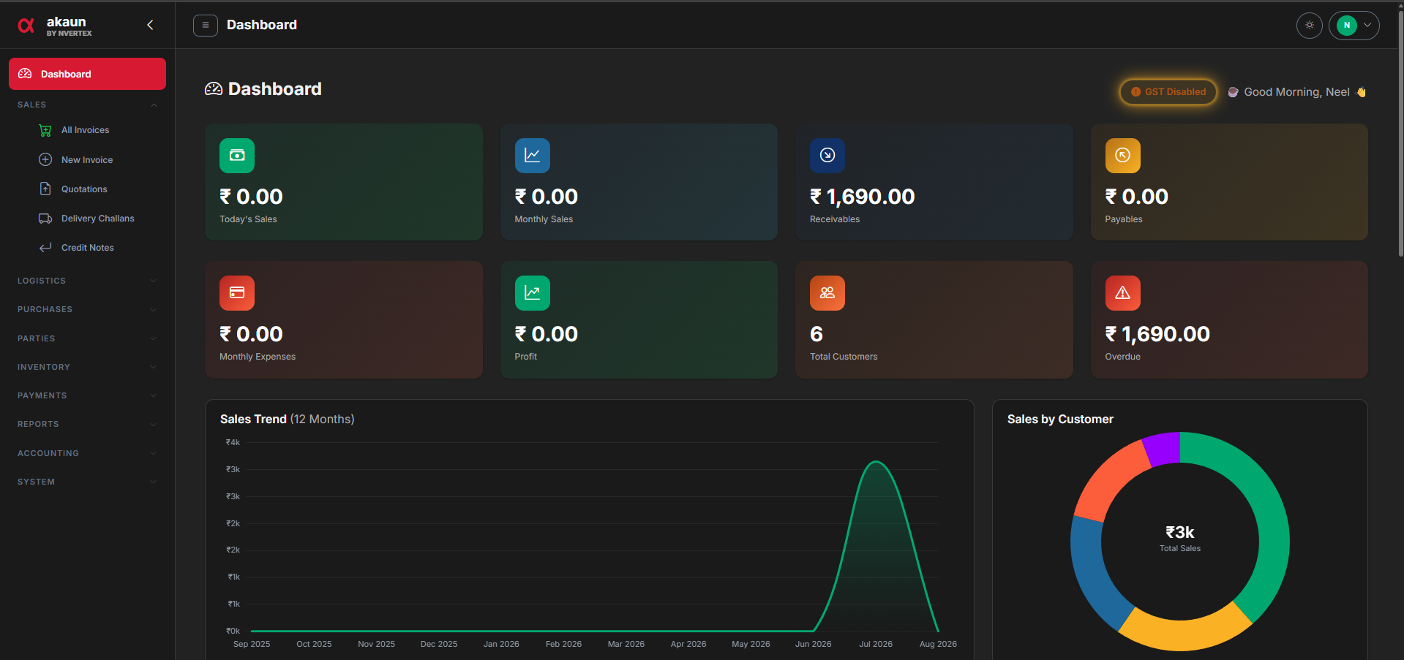
Task: Click the Total Customers people icon
Action: 827,293
